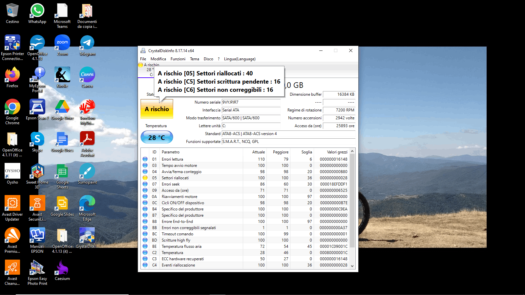525x295 pixels.
Task: Select the Errori seek row
Action: tap(245, 184)
